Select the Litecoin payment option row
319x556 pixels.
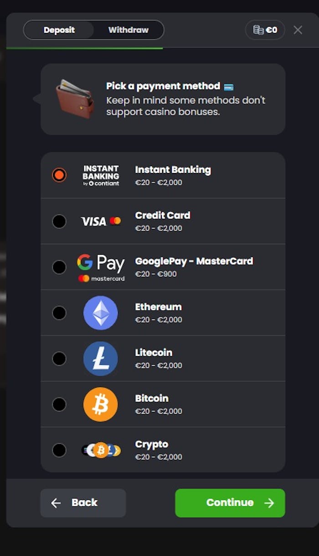(x=163, y=358)
